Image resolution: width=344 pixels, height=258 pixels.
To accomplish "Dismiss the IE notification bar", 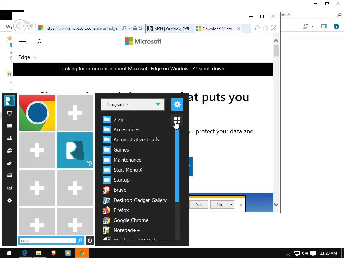I will coord(241,205).
